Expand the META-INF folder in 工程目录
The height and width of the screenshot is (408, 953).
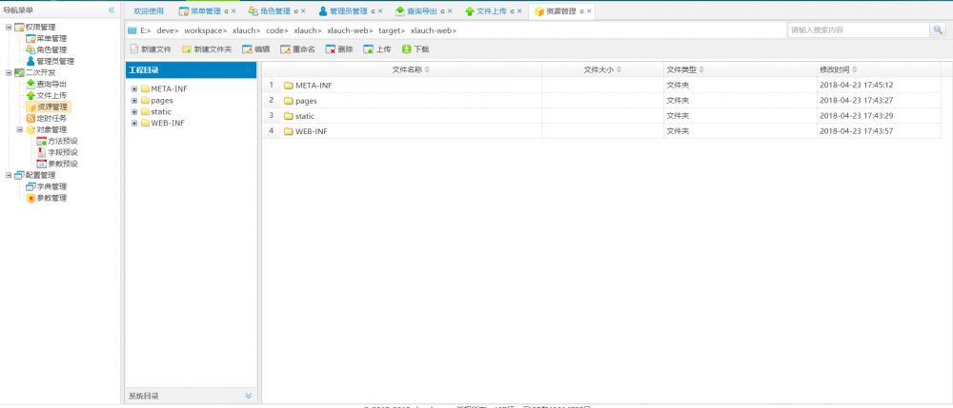(134, 89)
